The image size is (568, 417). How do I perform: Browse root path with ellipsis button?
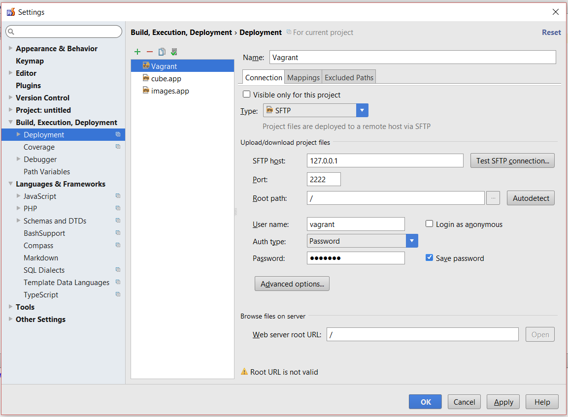coord(493,198)
